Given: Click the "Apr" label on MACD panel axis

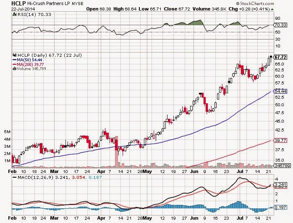Looking at the screenshot, I should tap(101, 218).
